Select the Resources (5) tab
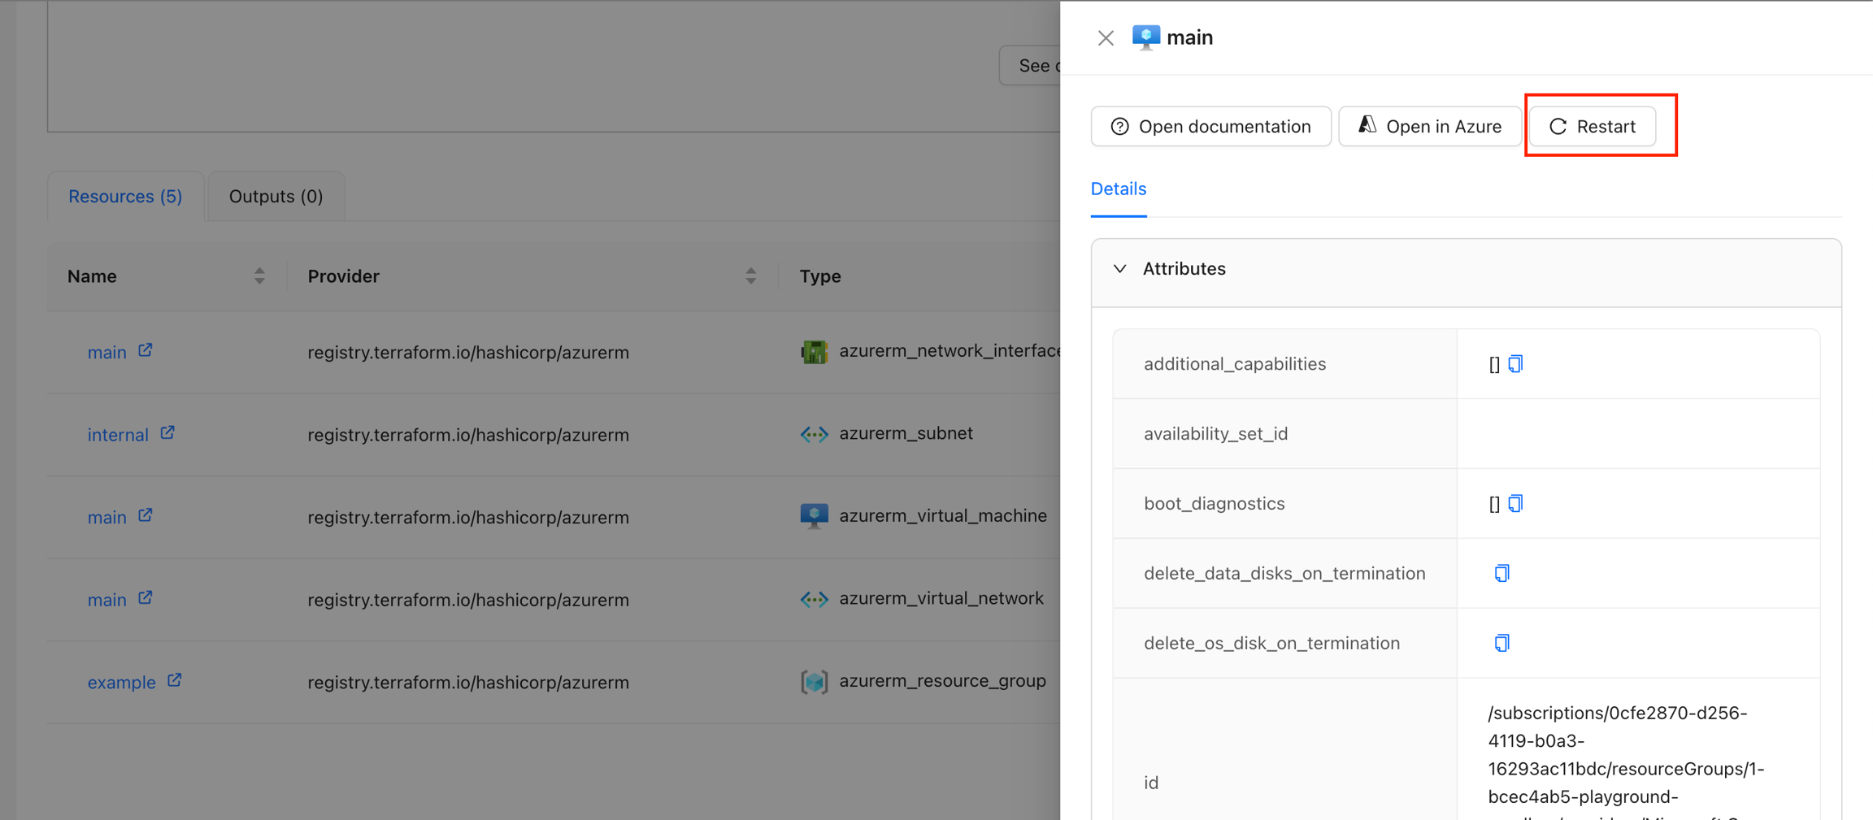 125,197
